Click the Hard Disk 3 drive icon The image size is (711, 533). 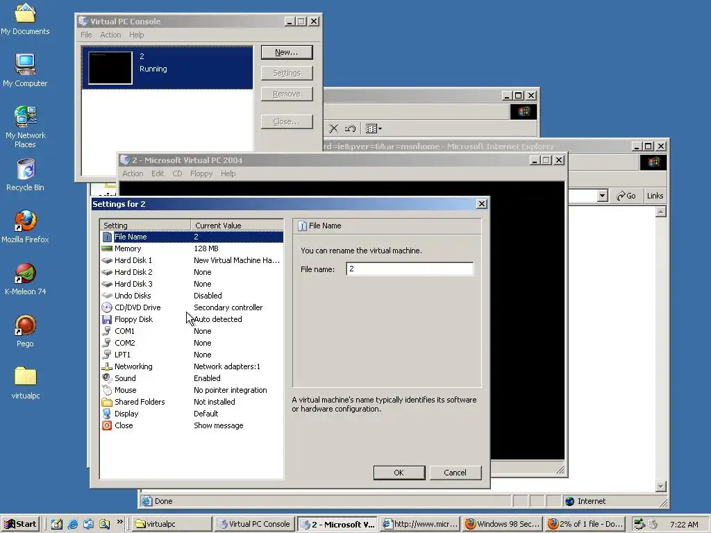pyautogui.click(x=107, y=284)
